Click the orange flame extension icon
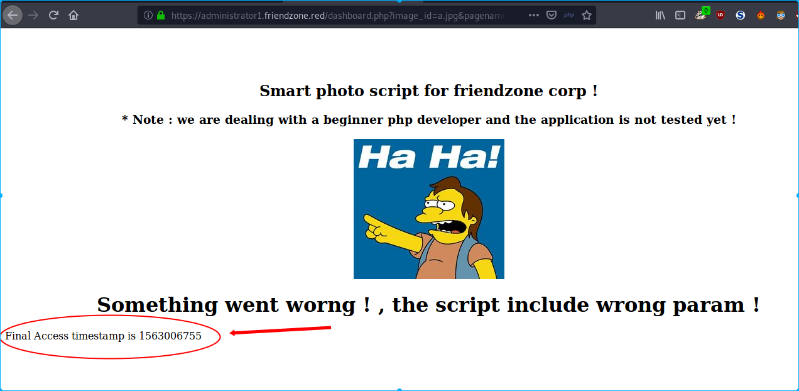This screenshot has width=799, height=391. 761,15
